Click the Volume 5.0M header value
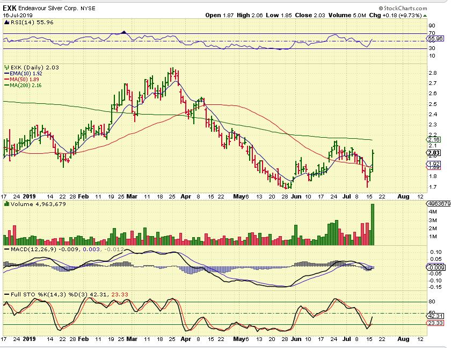This screenshot has height=348, width=451. tap(347, 15)
